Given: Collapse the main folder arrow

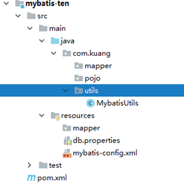Looking at the screenshot, I should coord(30,28).
